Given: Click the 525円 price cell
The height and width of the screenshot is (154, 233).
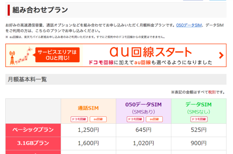Looking at the screenshot, I should tap(199, 130).
